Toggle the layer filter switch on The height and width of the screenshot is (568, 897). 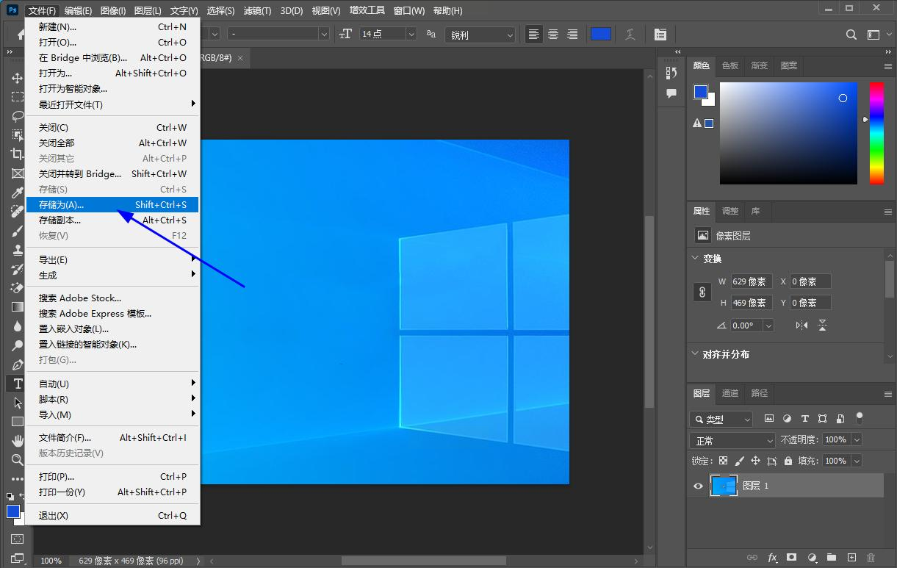860,418
